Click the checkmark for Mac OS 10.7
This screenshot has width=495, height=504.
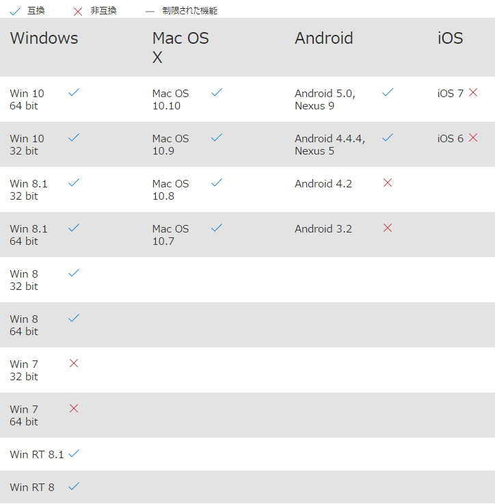coord(217,228)
